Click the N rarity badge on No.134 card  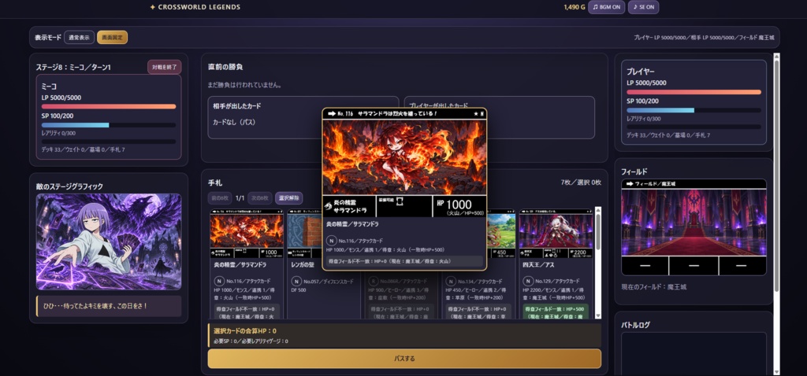click(x=451, y=282)
